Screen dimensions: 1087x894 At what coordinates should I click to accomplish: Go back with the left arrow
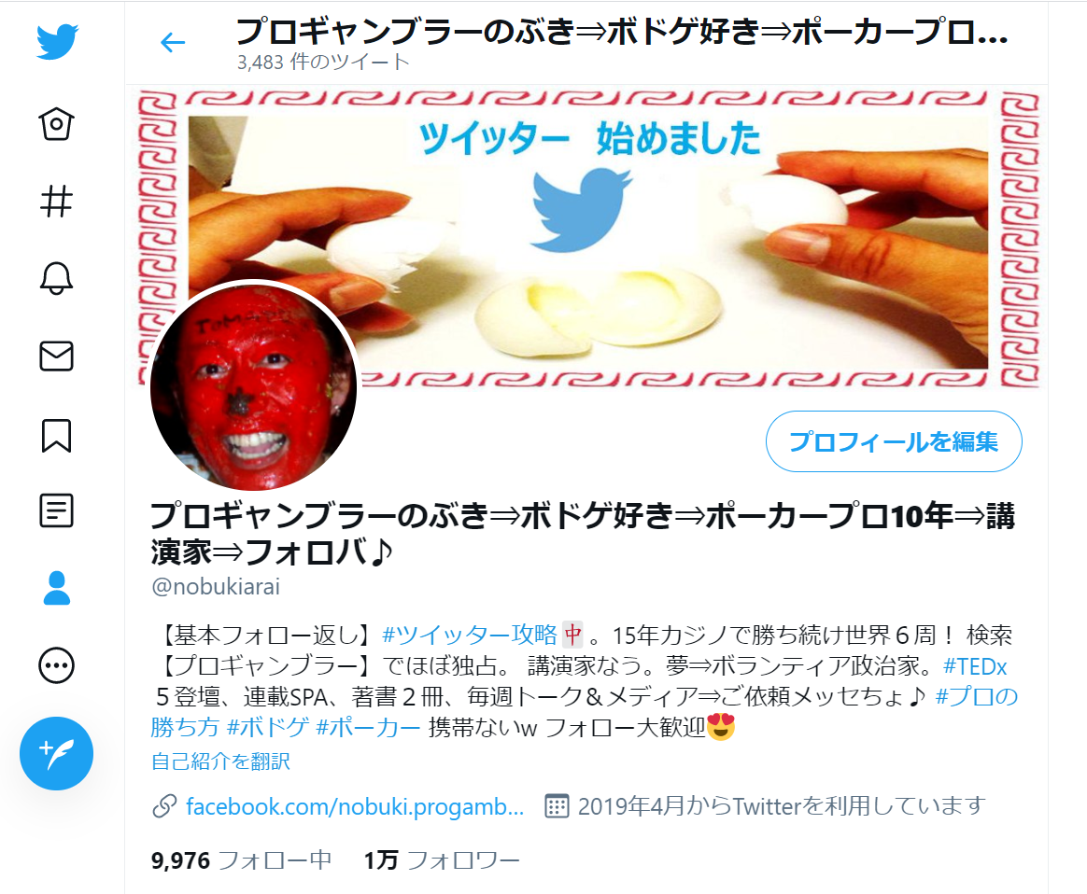[x=173, y=42]
